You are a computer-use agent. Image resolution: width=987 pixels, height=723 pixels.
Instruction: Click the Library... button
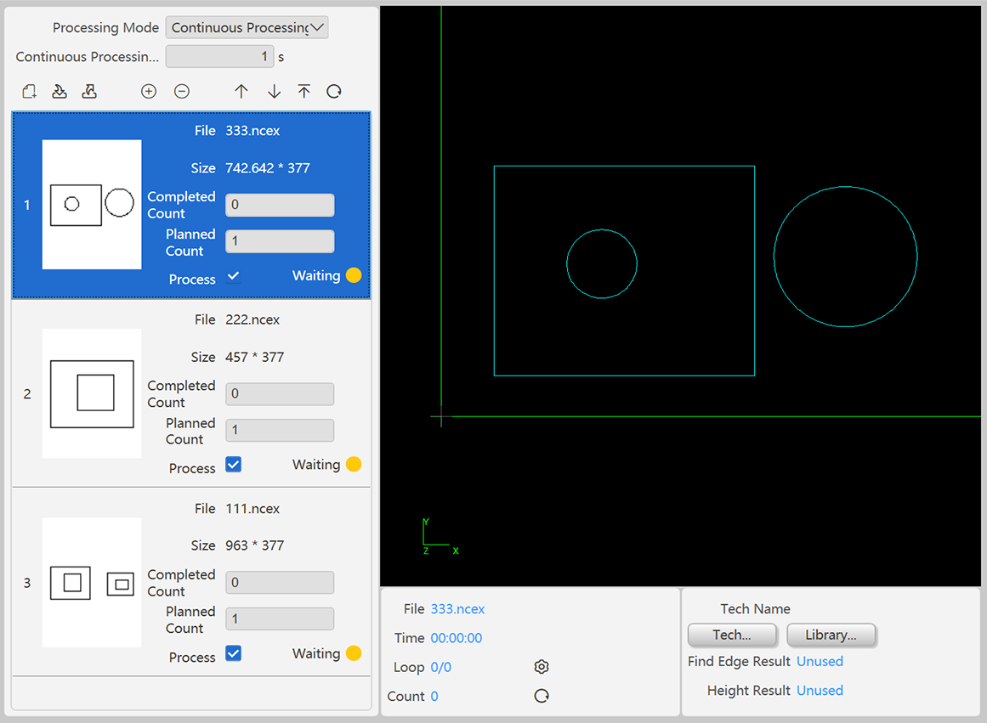831,635
